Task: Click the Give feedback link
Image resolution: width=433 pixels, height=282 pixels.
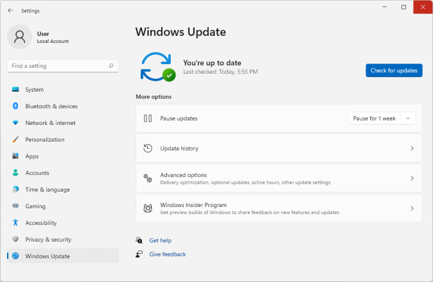Action: [167, 254]
